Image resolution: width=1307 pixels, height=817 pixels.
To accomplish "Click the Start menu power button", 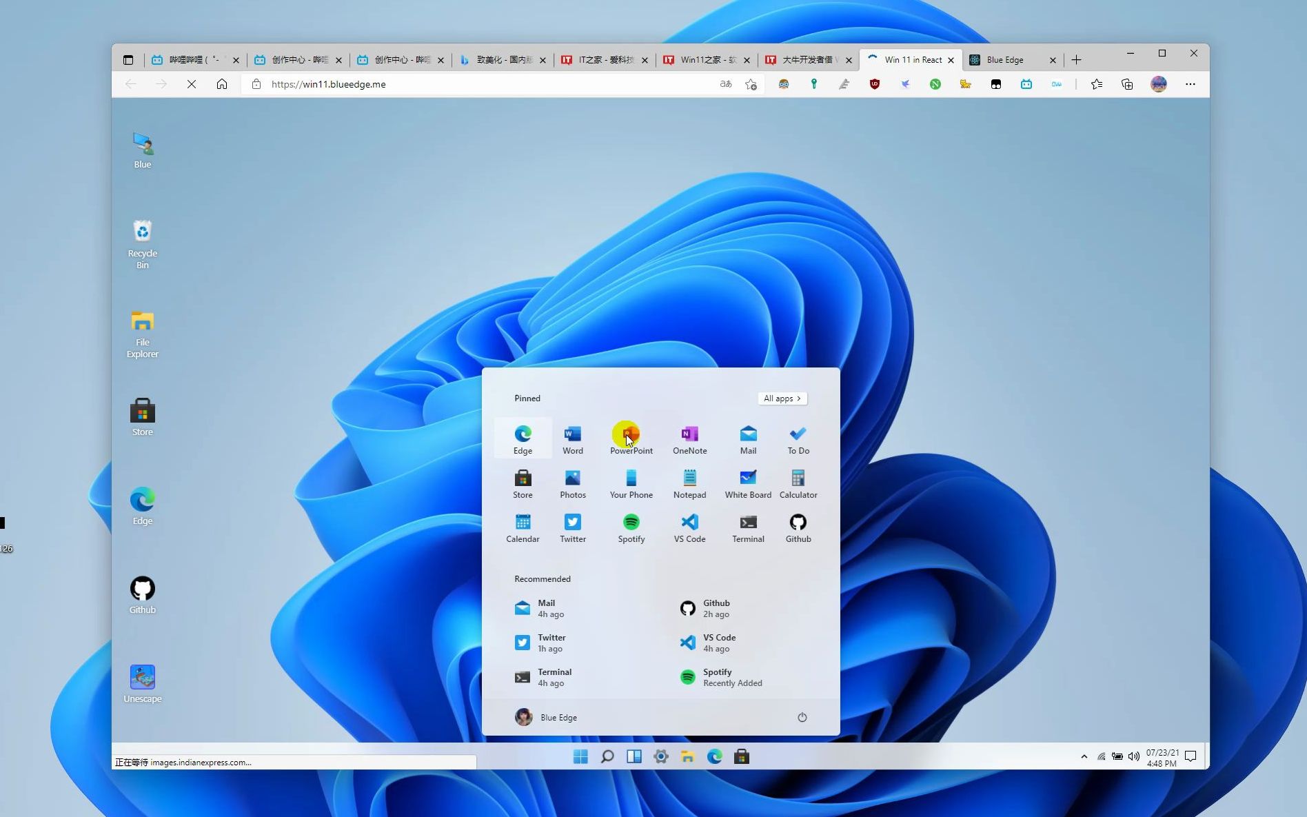I will point(802,717).
